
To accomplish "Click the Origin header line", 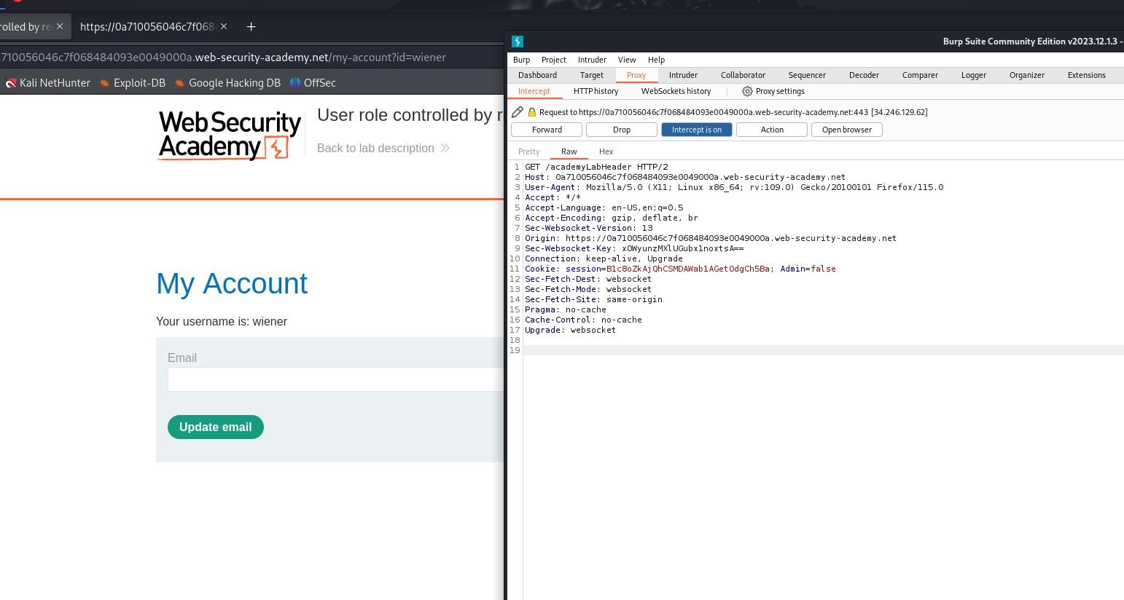I will tap(711, 238).
